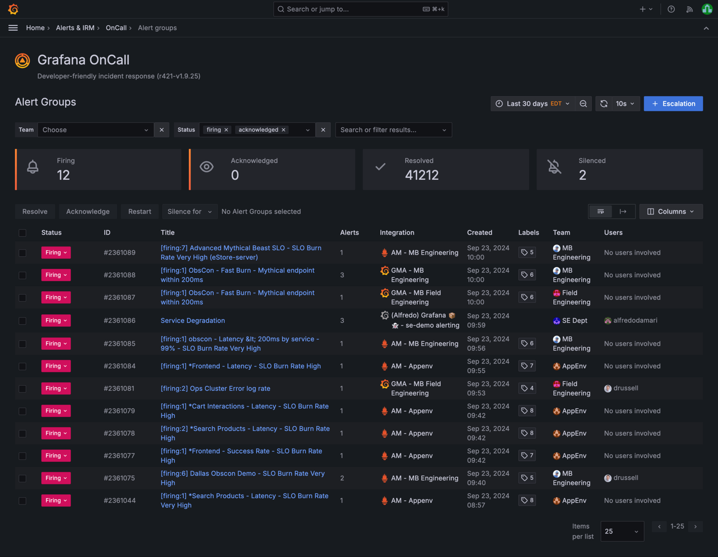Viewport: 718px width, 557px height.
Task: Select checkbox for alert #2361087
Action: (x=23, y=298)
